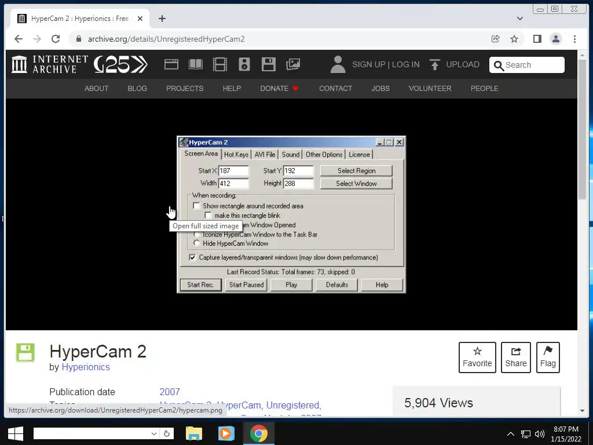Click the ABOUT nav item
This screenshot has height=445, width=593.
coord(97,89)
